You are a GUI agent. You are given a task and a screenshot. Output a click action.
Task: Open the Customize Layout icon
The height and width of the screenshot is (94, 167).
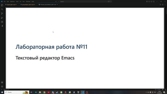(x=147, y=2)
